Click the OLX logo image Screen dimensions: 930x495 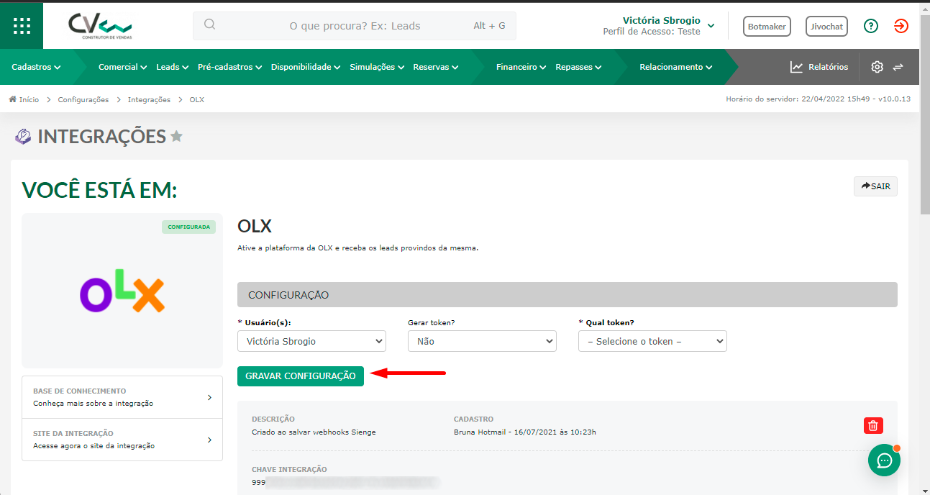tap(122, 291)
